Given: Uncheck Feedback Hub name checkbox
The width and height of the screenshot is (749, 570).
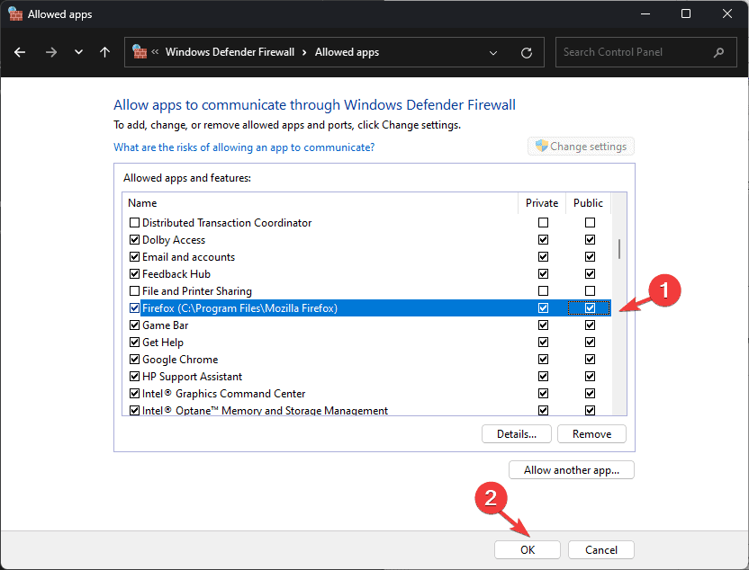Looking at the screenshot, I should (135, 274).
